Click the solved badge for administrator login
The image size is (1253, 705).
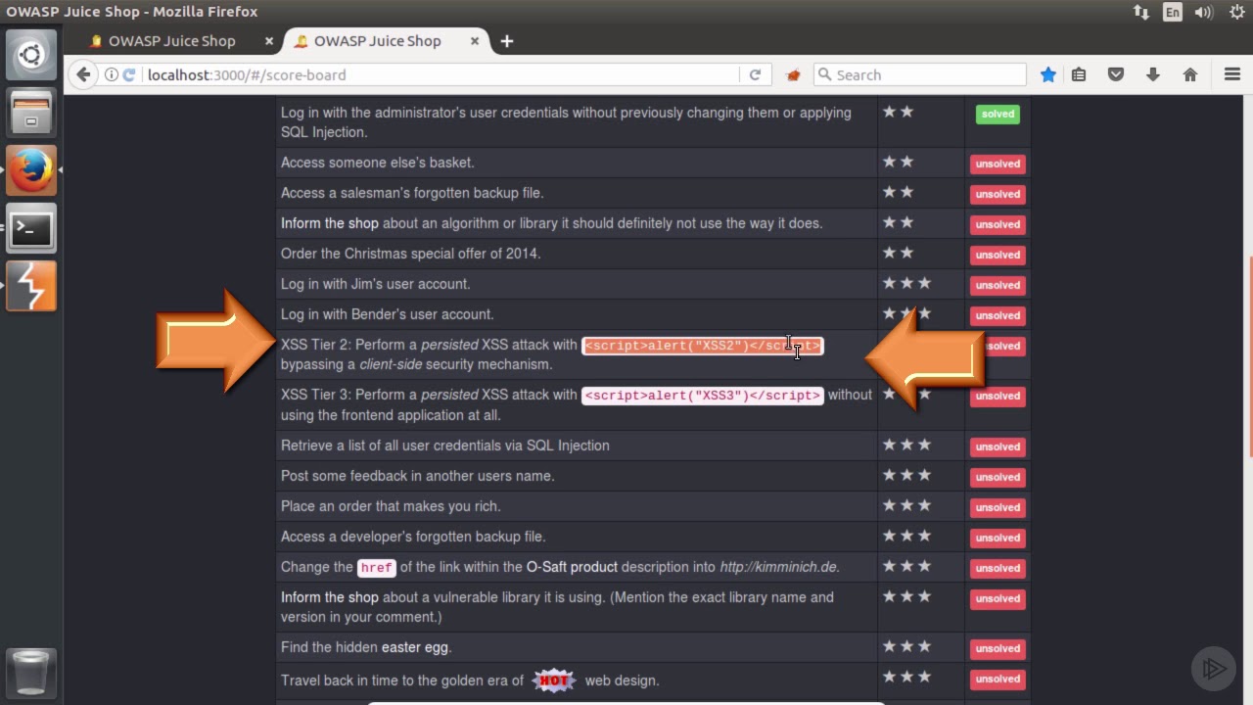point(998,114)
